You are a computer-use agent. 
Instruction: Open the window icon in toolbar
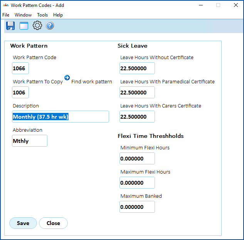(24, 26)
